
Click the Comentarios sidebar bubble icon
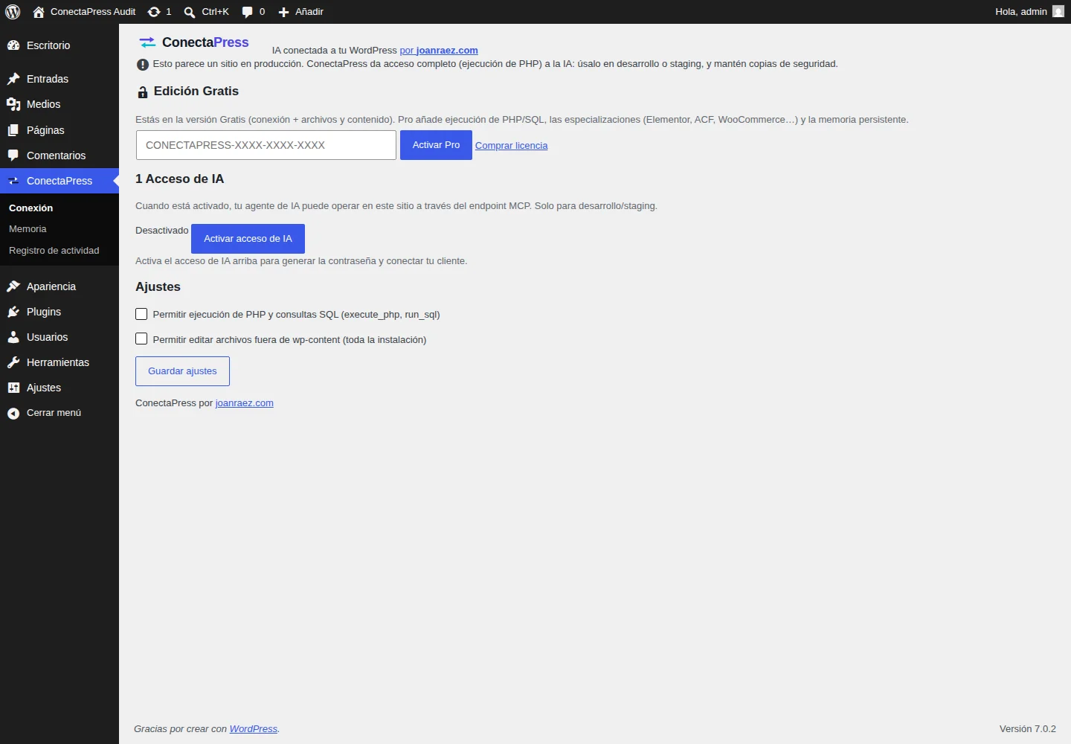(13, 155)
